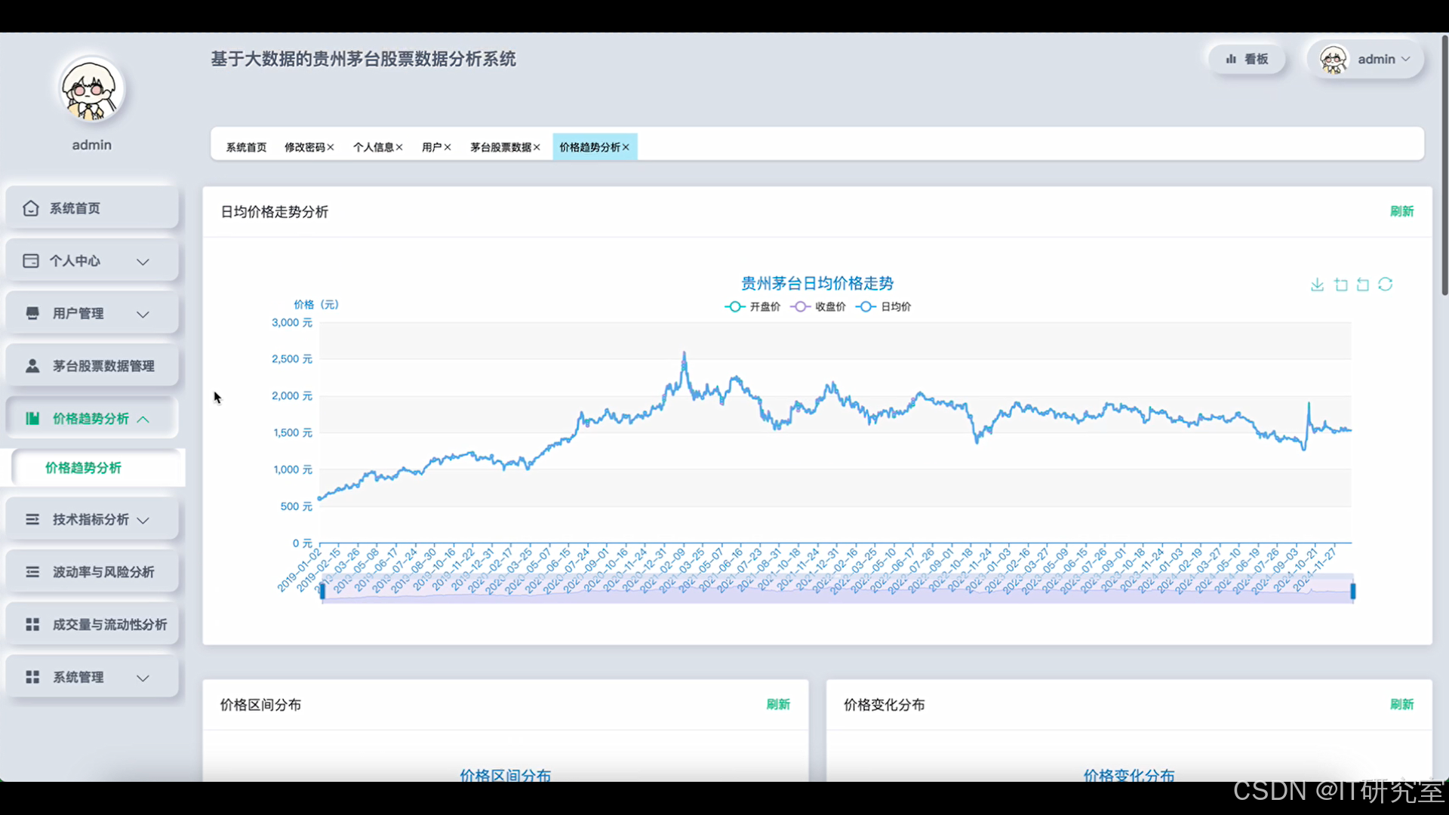
Task: Close the 修改密码 tab
Action: (x=331, y=147)
